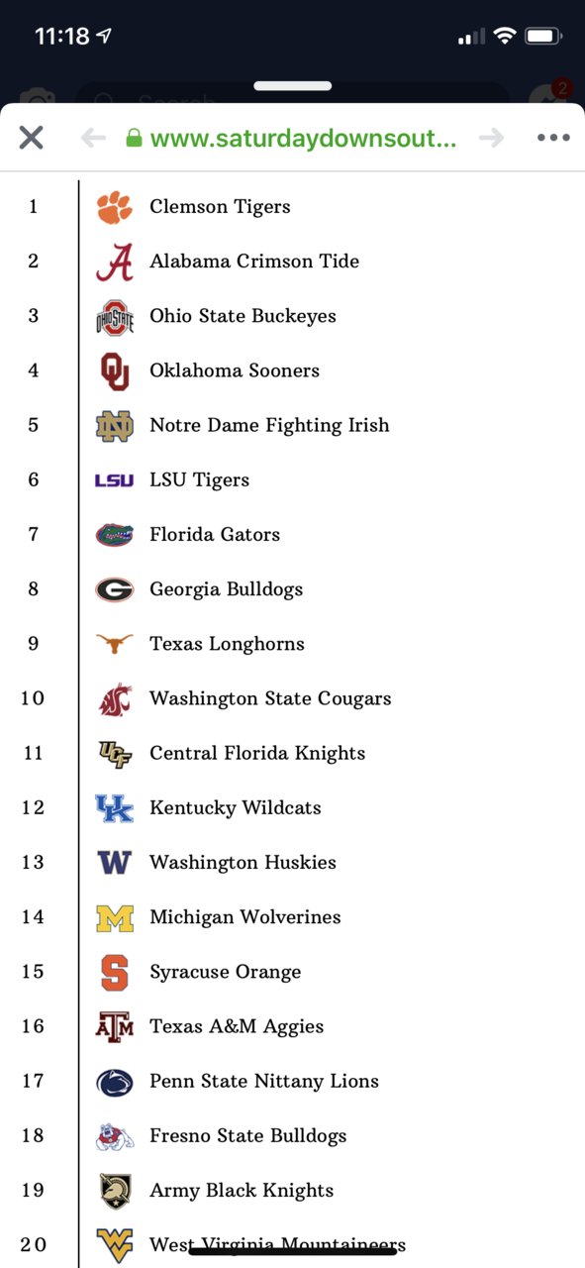Screen dimensions: 585x1268
Task: Tap the Syracuse Orange S logo
Action: (x=115, y=973)
